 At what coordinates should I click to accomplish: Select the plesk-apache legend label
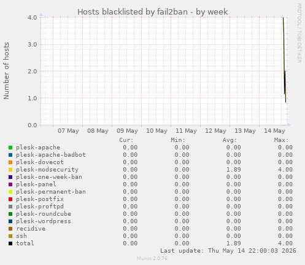38,148
